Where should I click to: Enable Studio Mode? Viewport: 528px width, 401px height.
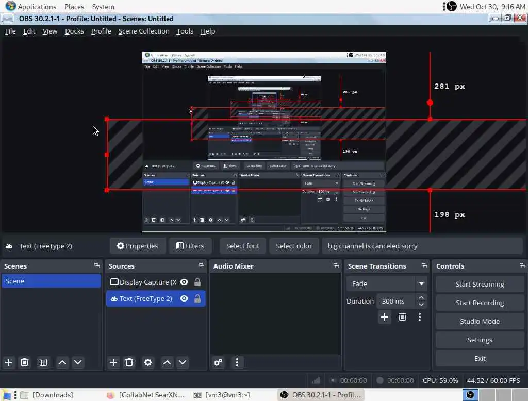[x=480, y=321]
